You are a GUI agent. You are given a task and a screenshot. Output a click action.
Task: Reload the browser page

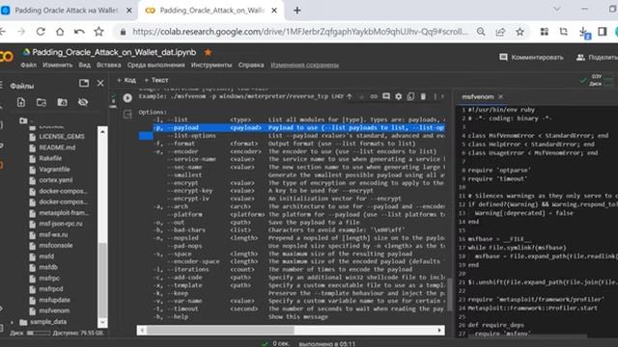(x=41, y=32)
